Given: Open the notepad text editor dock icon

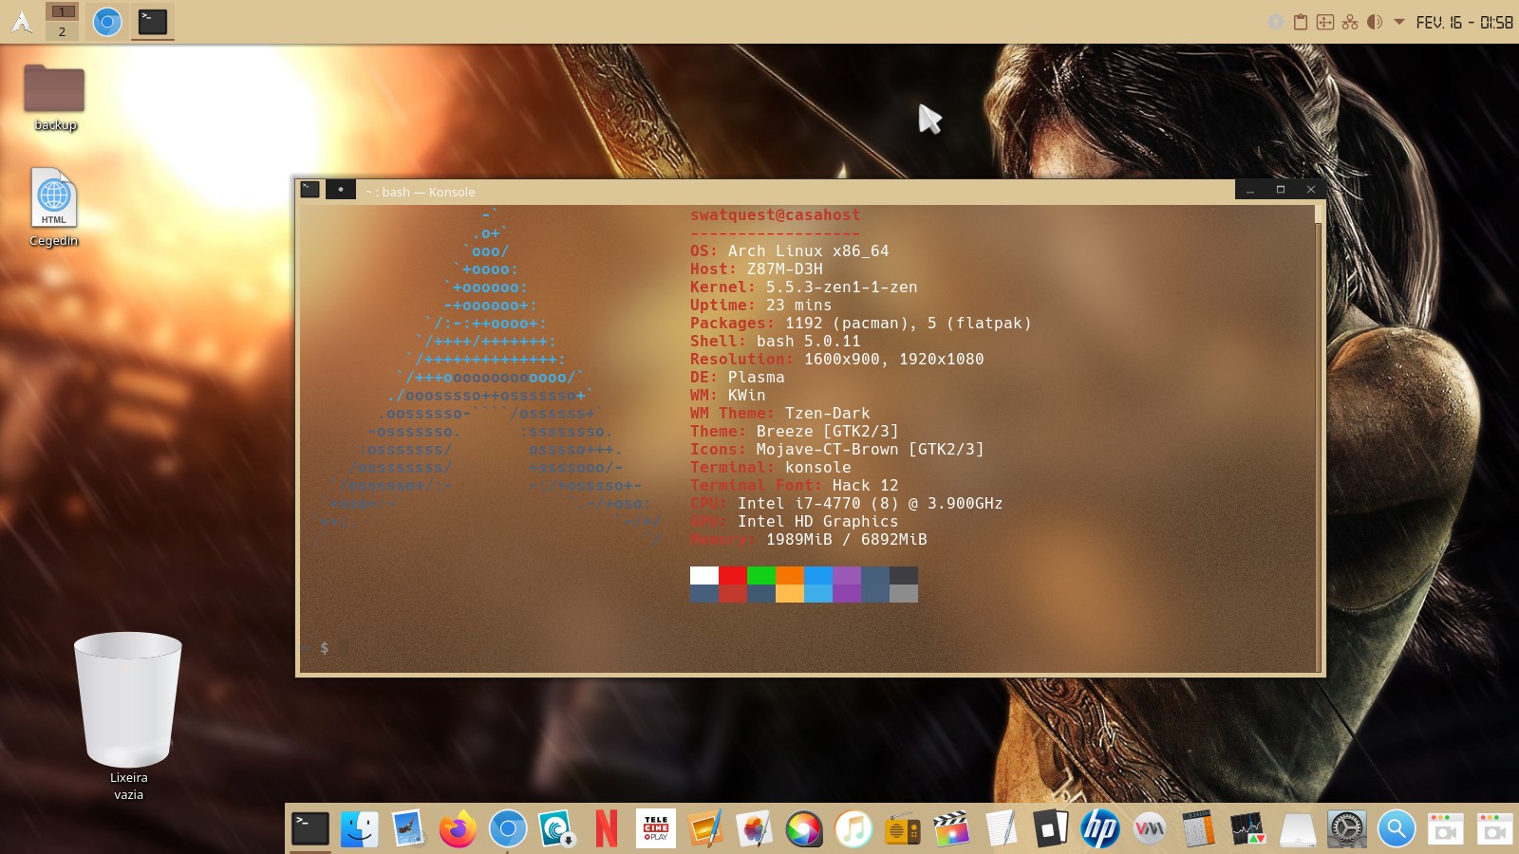Looking at the screenshot, I should 1002,829.
